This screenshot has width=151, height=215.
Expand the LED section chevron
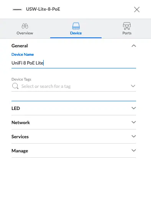click(x=134, y=108)
